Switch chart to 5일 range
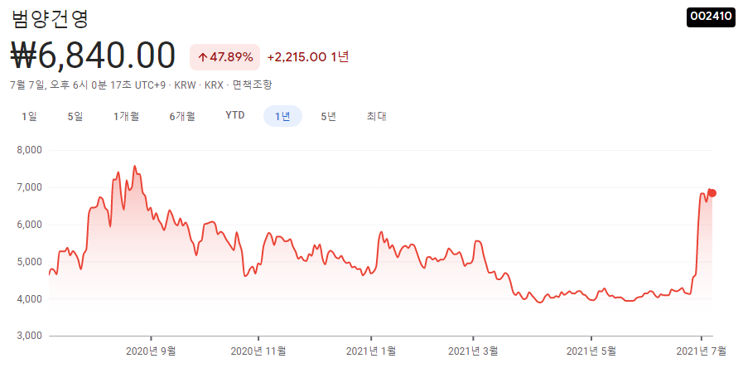This screenshot has width=743, height=368. point(75,116)
